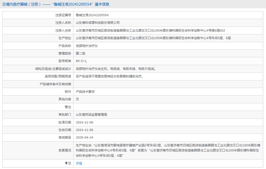The width and height of the screenshot is (266, 169).
Task: Select the label 注册人名称
Action: pyautogui.click(x=63, y=23)
